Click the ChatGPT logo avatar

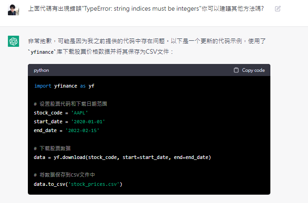13,41
